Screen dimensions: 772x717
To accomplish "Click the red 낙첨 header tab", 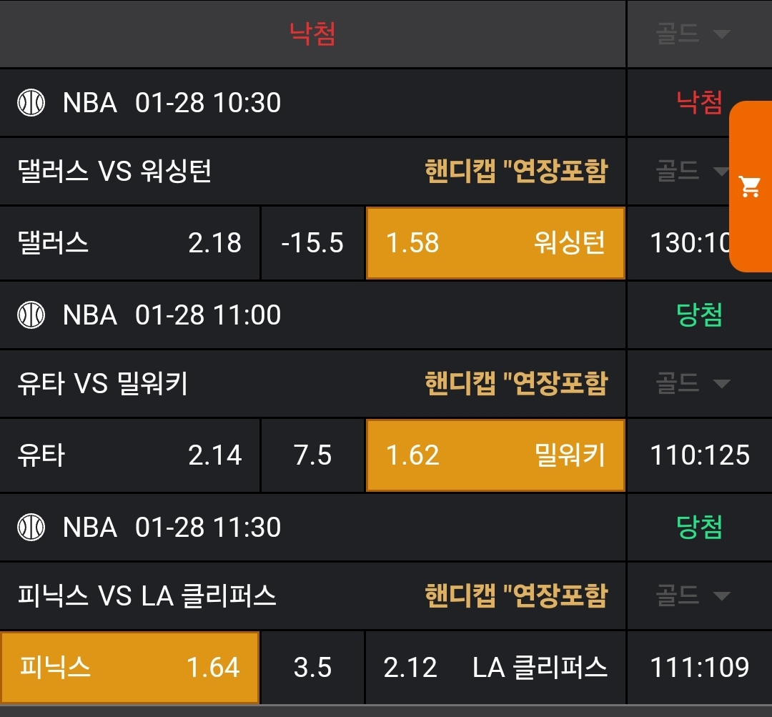I will (312, 34).
